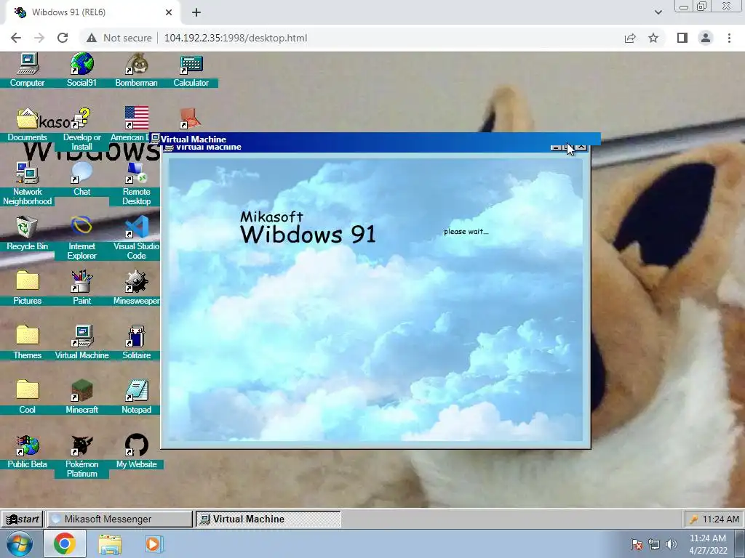Click Chrome in the Windows taskbar
This screenshot has height=558, width=745.
65,543
